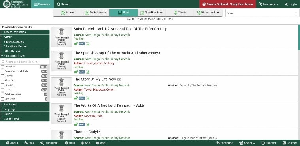
Task: Click the lock icon under Tennyson Vol.6
Action: click(76, 124)
